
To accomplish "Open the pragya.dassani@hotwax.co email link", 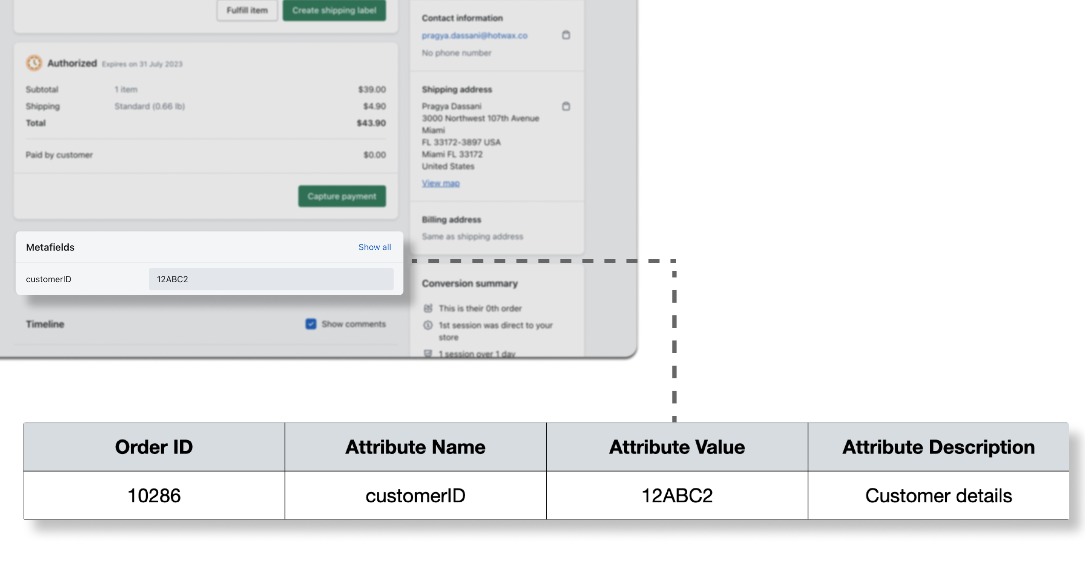I will (x=474, y=35).
